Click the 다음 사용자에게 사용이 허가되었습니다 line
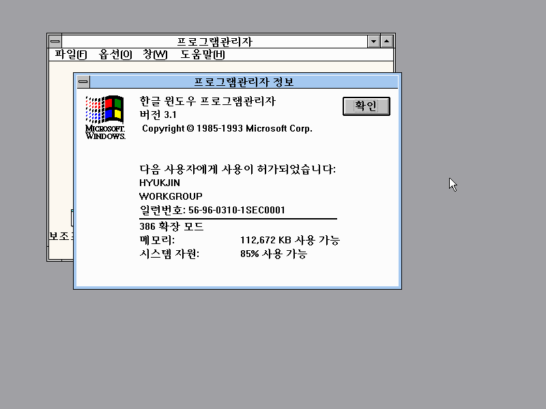 point(238,169)
